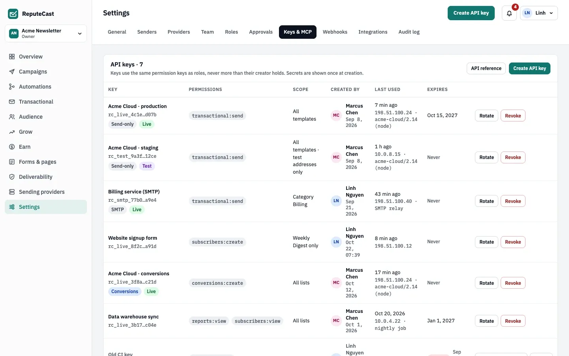The width and height of the screenshot is (569, 356).
Task: Click the Test badge on staging key
Action: (x=147, y=166)
